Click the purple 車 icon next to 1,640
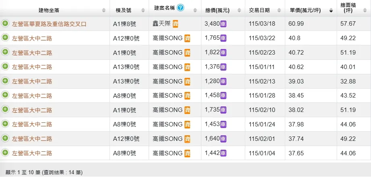 [223, 139]
